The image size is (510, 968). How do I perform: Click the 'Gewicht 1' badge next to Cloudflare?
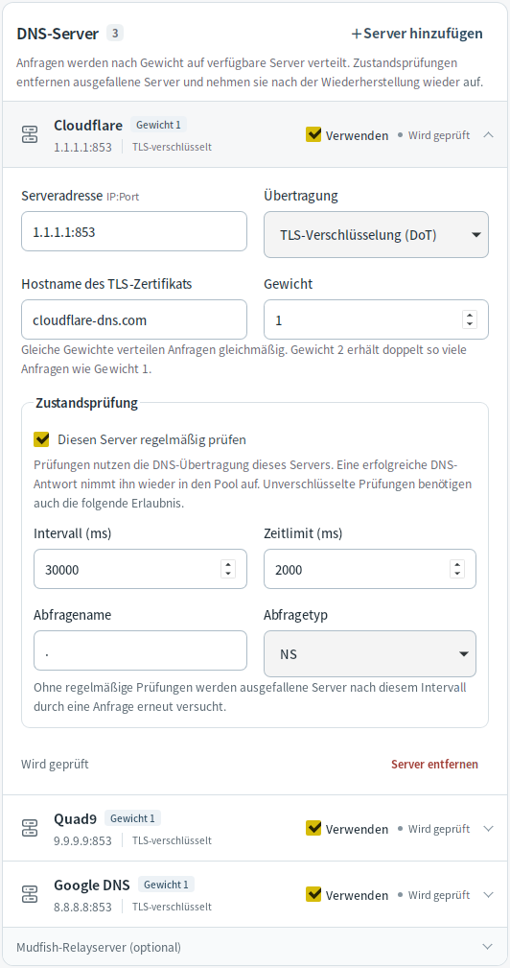(x=158, y=125)
